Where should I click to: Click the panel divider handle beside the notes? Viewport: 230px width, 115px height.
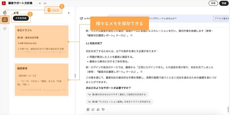pos(75,76)
